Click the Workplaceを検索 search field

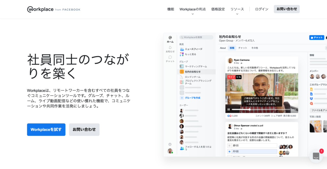[x=196, y=37]
